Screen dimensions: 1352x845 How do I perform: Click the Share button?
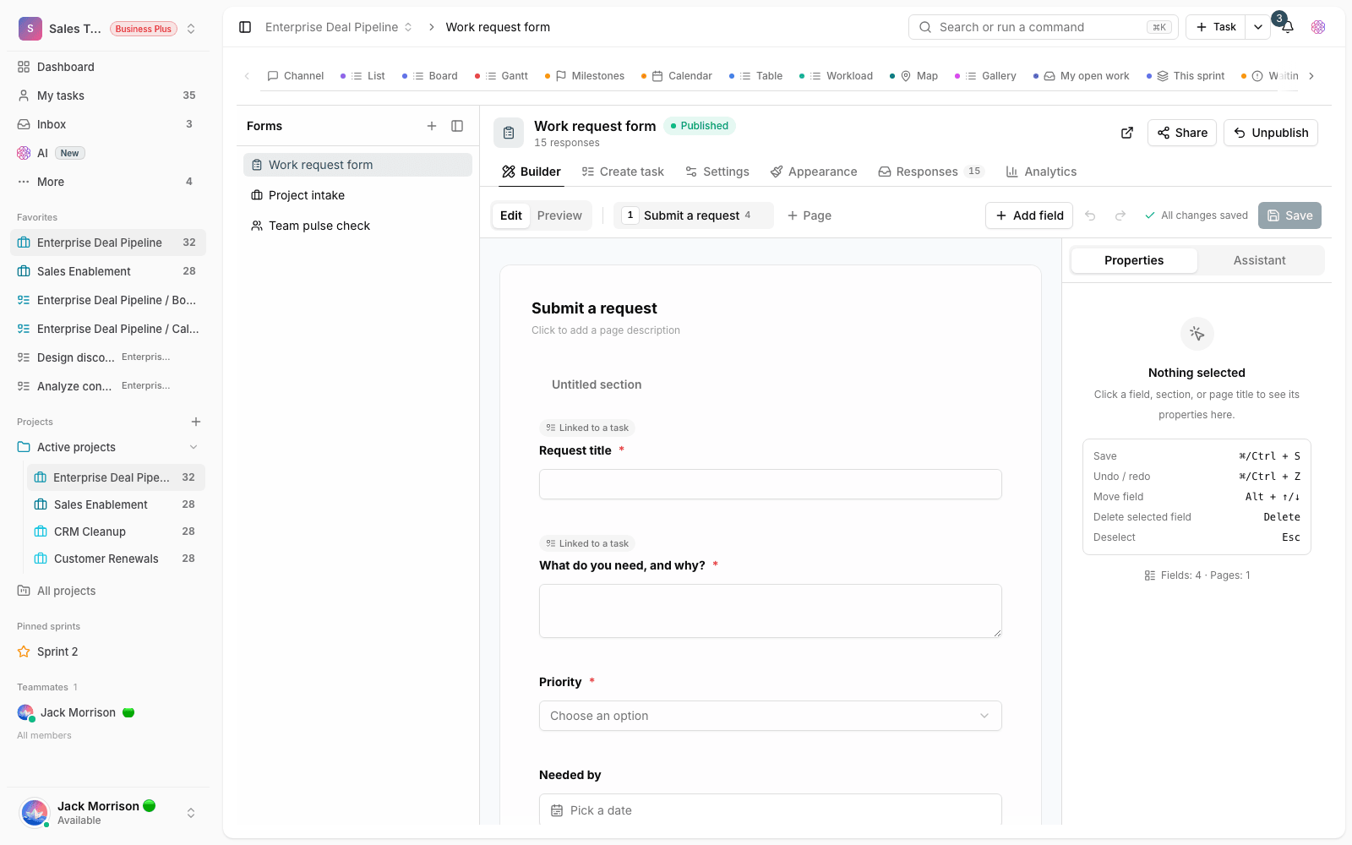coord(1182,133)
